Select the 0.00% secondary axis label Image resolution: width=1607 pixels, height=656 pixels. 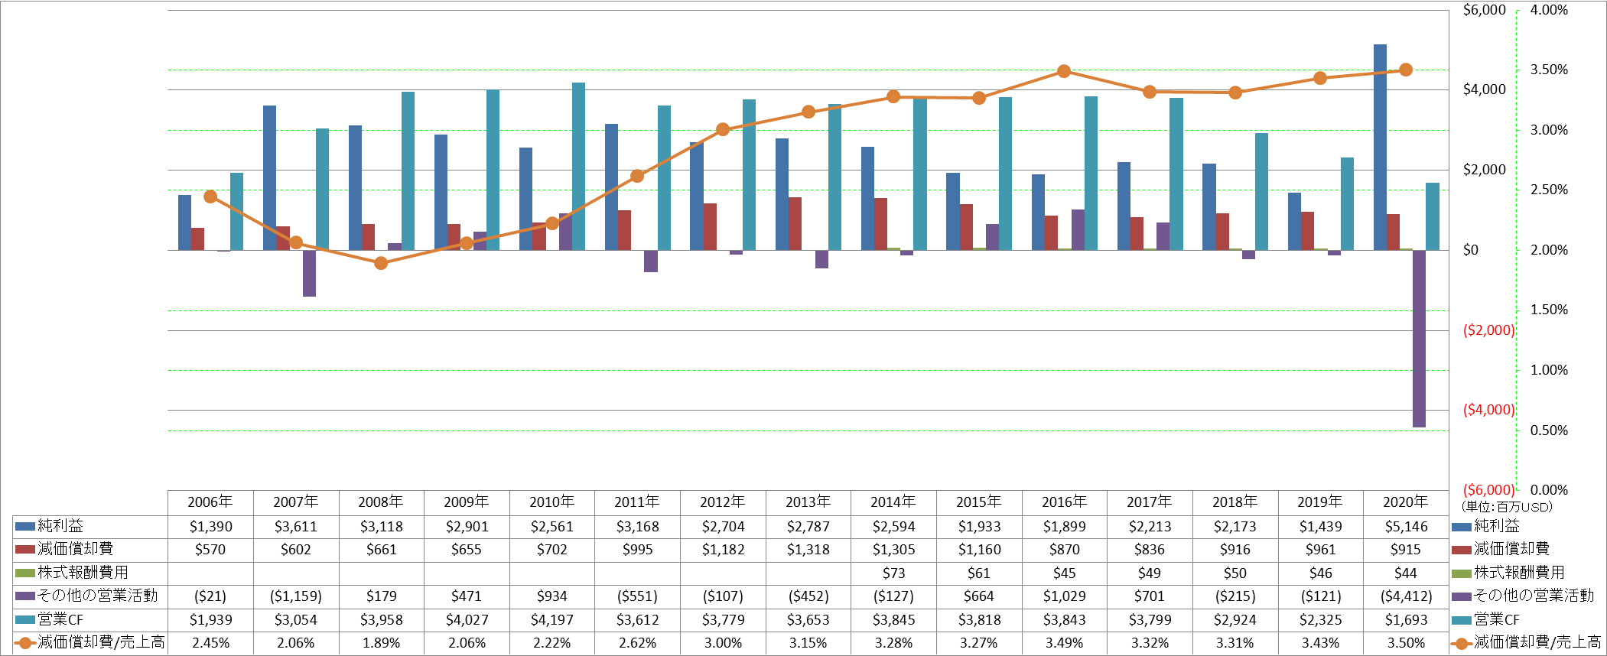point(1549,490)
